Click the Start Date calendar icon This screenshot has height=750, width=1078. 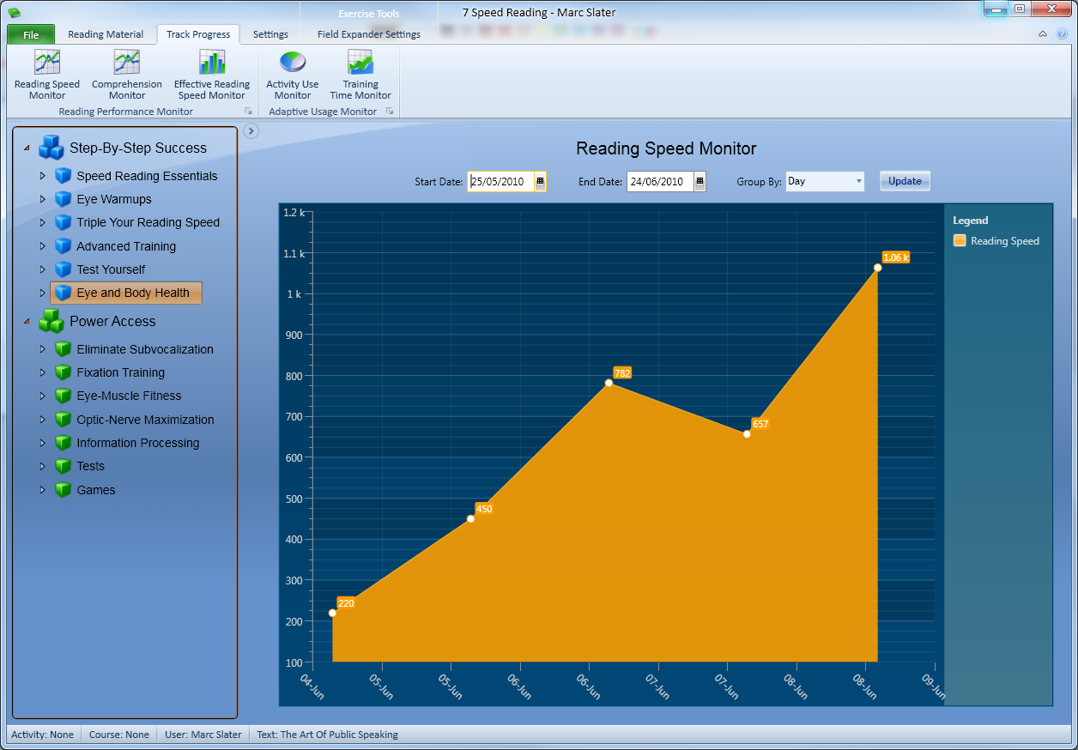pos(540,181)
